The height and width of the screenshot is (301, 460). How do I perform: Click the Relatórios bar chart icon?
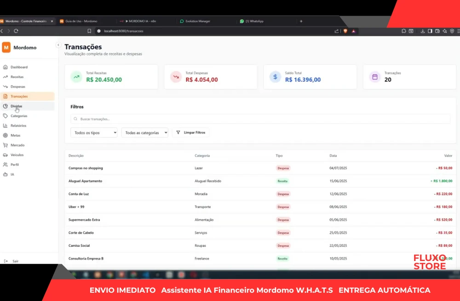[6, 125]
